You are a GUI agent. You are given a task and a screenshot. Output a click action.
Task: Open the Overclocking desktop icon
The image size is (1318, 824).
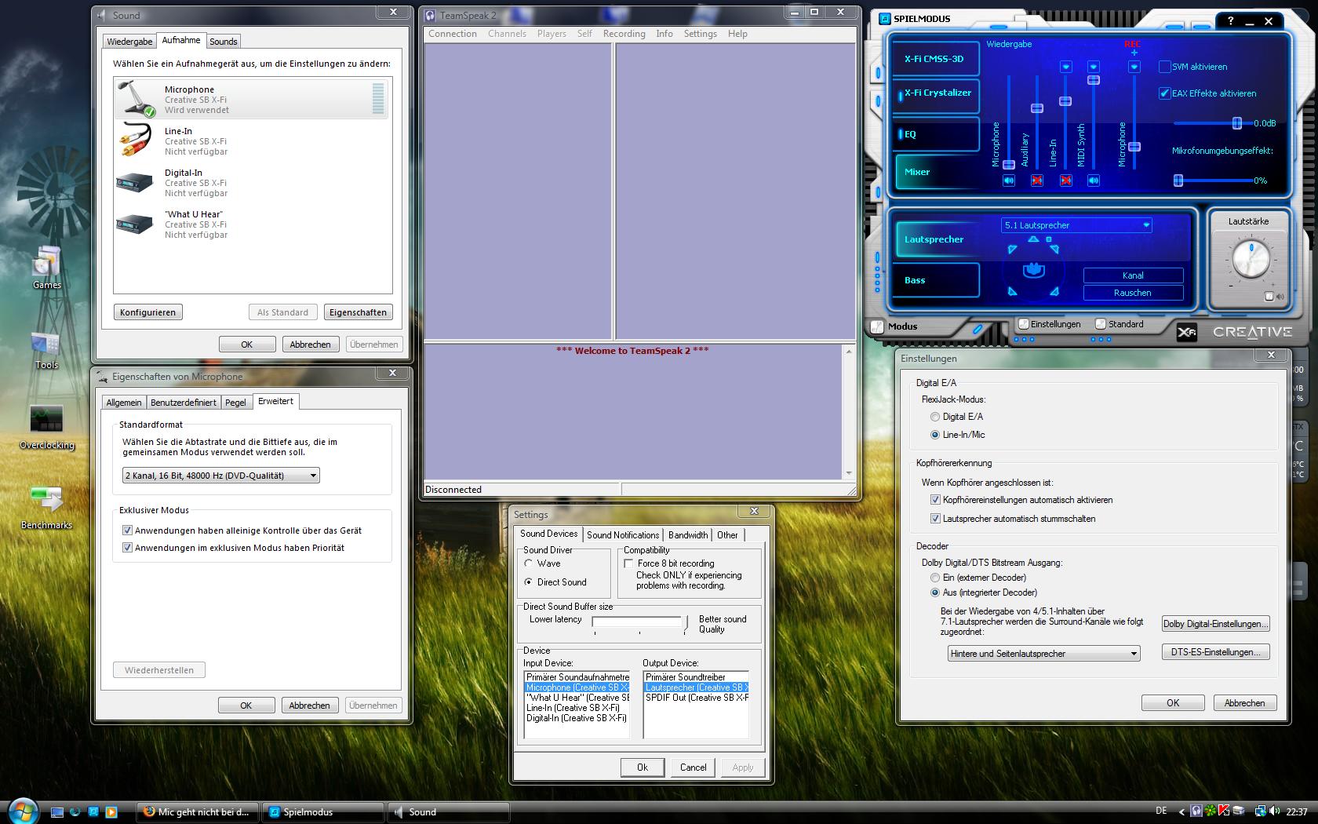click(x=46, y=428)
